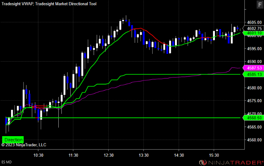
Task: Click the 4595.00 price axis label
Action: click(x=254, y=49)
